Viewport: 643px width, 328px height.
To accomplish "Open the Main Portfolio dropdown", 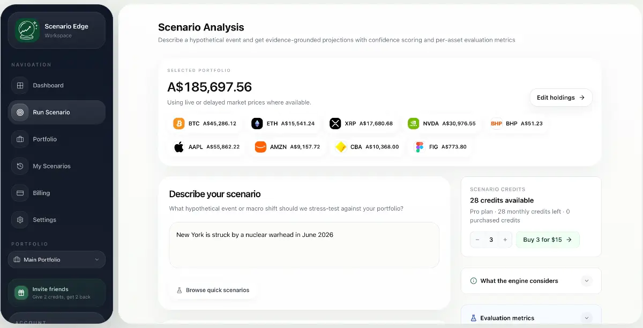I will pyautogui.click(x=57, y=259).
